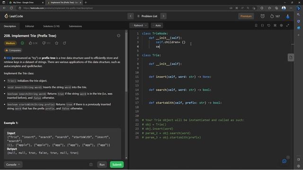Click the format code braces icon
The image size is (303, 170).
tap(262, 25)
